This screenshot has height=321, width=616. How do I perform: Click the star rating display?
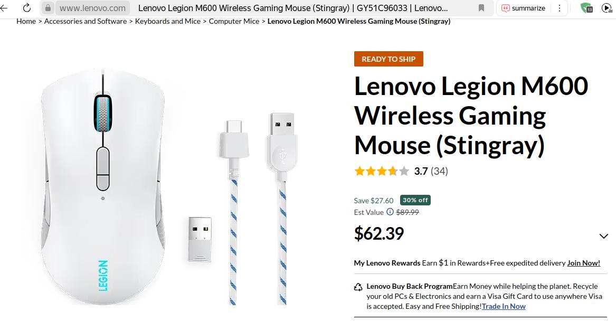382,171
